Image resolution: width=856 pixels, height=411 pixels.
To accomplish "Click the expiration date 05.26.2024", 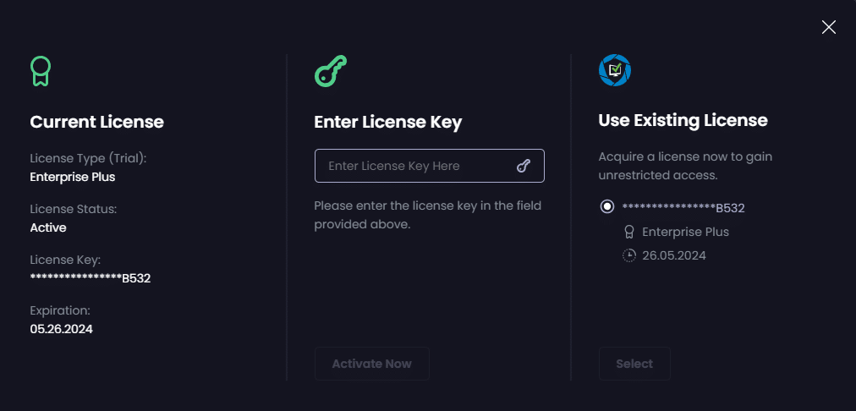I will (x=61, y=328).
